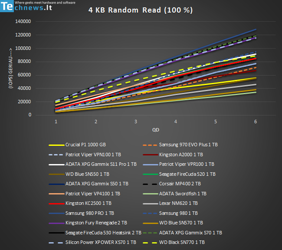The image size is (282, 250).
Task: Click the 20000 y-axis label
Action: (x=24, y=102)
